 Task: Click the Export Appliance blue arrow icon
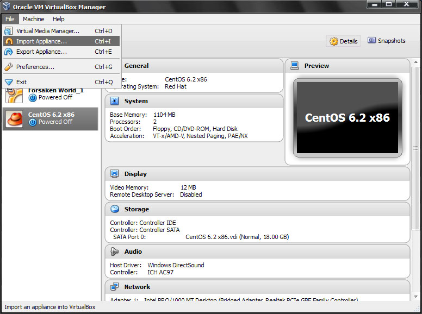tap(9, 52)
